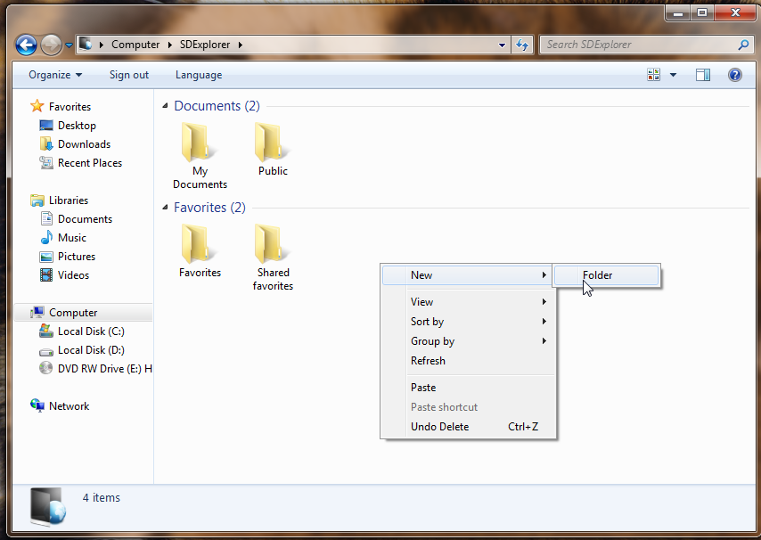Choose Undo Delete in the context menu
The height and width of the screenshot is (540, 761).
467,427
